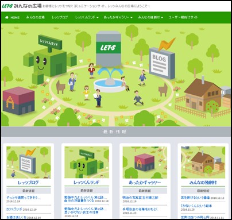Open the ユーザー様向けサイト menu item
Viewport: 232px width, 220px height.
coord(183,17)
